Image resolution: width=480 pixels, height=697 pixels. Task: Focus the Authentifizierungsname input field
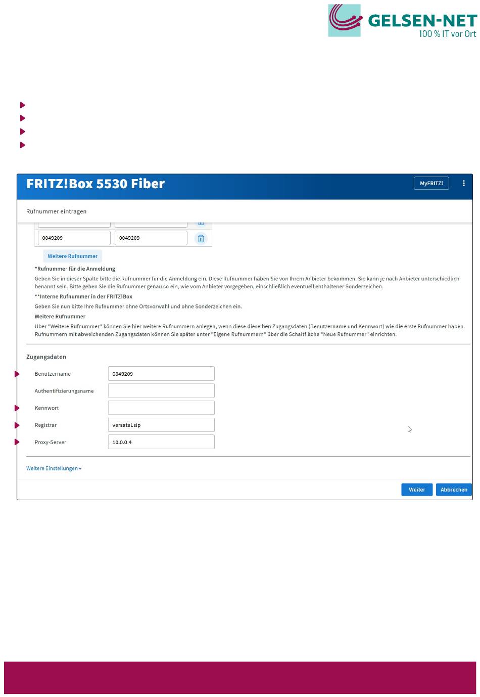click(x=161, y=390)
